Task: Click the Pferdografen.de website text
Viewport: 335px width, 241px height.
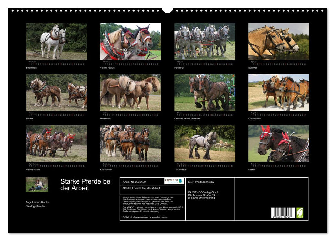Action: pos(35,206)
